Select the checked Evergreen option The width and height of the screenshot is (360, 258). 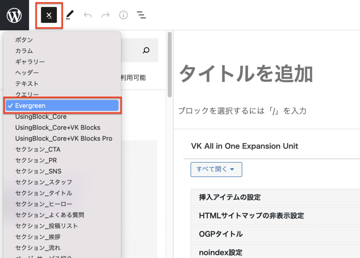pyautogui.click(x=62, y=105)
